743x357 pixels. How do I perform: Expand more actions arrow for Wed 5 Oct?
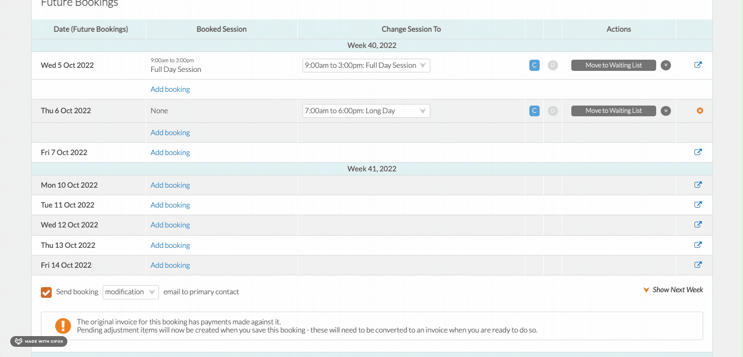(665, 65)
